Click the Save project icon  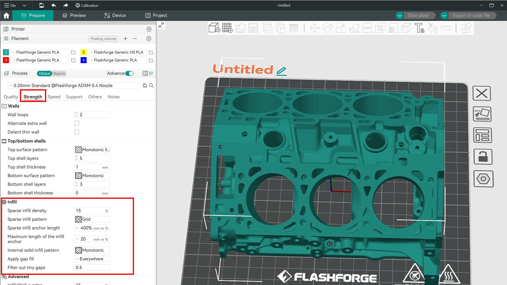coord(41,5)
